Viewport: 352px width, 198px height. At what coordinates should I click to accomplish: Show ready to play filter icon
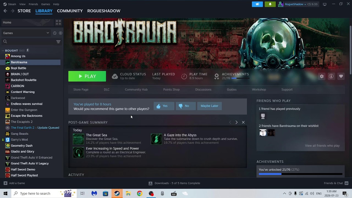coord(61,33)
